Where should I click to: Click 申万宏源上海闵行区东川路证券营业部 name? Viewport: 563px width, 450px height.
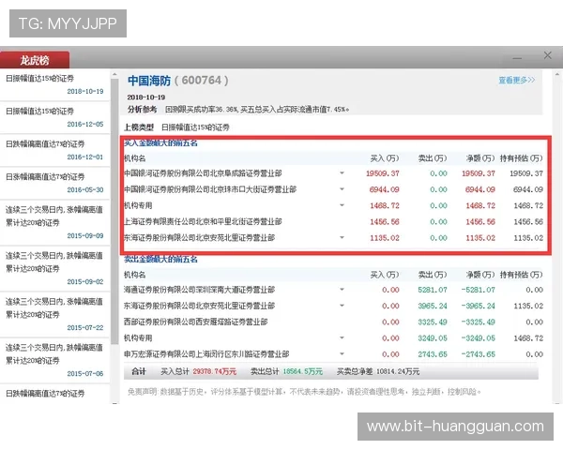(x=206, y=354)
